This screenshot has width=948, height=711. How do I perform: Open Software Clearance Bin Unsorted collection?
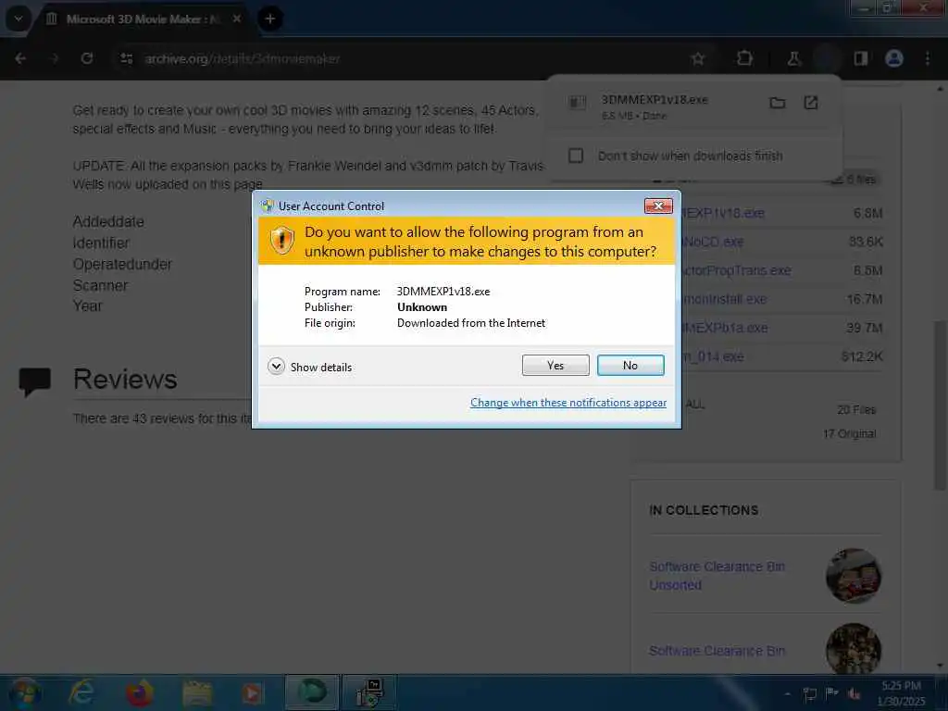point(717,576)
